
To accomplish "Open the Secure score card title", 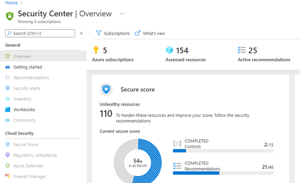I will [x=137, y=89].
